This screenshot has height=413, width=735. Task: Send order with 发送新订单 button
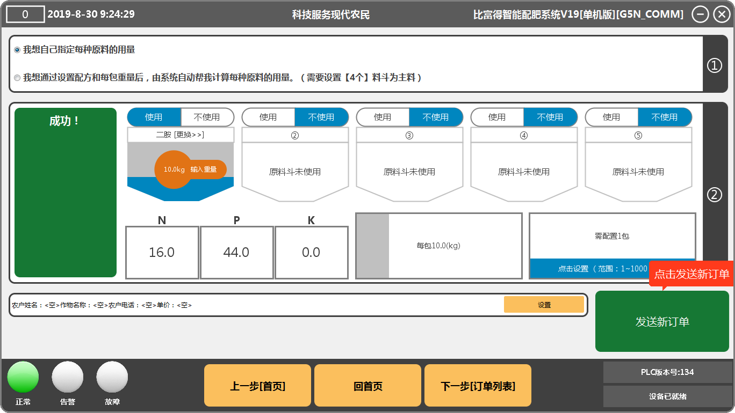click(662, 321)
